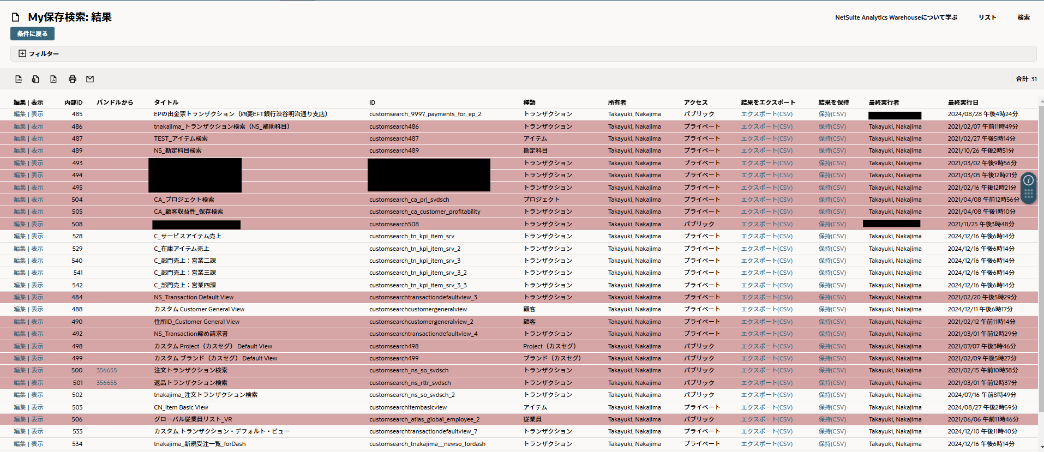This screenshot has height=452, width=1044.
Task: Go back using the 条件に戻る button
Action: tap(32, 34)
